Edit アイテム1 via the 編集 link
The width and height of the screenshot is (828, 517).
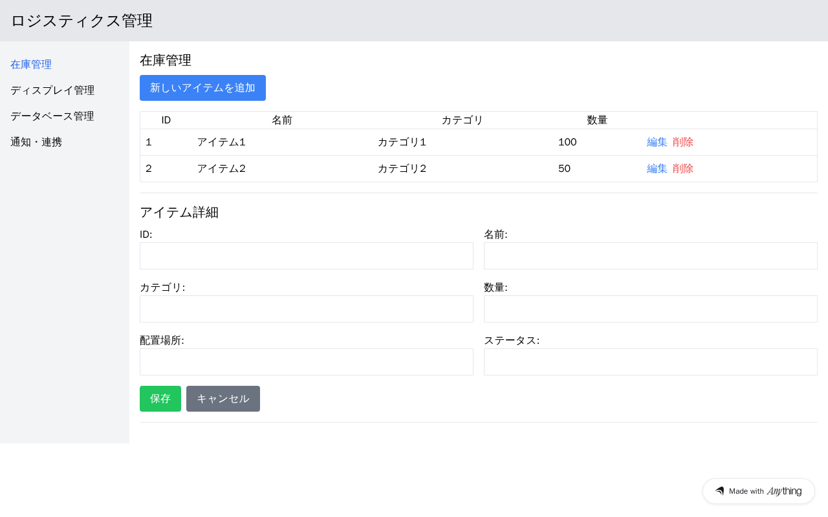[x=657, y=142]
